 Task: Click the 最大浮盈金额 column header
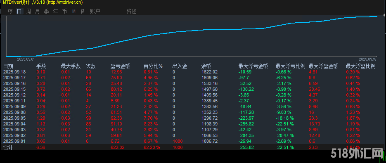tap(324, 66)
